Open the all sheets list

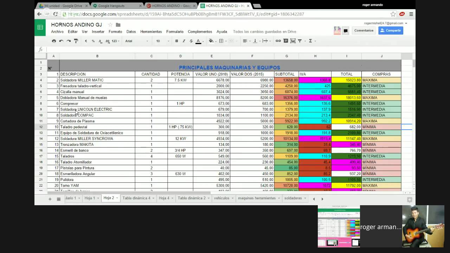pyautogui.click(x=59, y=199)
